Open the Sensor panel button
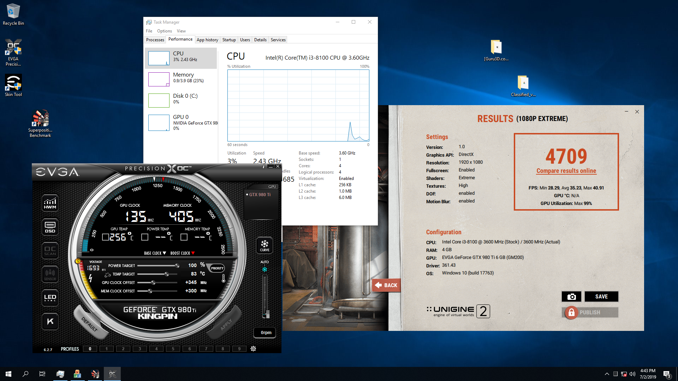The width and height of the screenshot is (678, 381). click(50, 274)
